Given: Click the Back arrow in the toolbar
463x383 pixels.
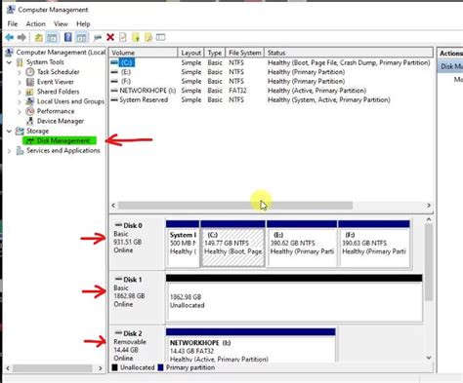Looking at the screenshot, I should pos(9,38).
